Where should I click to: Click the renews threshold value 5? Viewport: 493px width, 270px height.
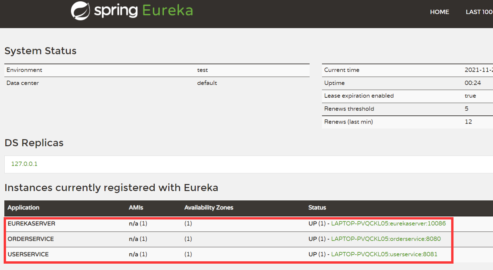pyautogui.click(x=467, y=109)
